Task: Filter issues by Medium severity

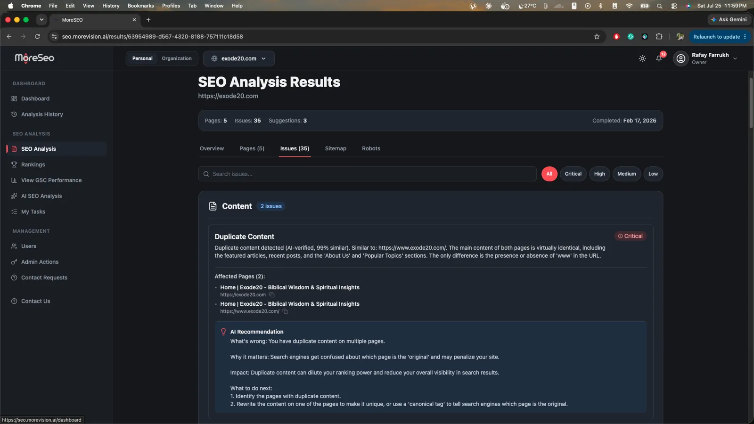Action: (627, 174)
